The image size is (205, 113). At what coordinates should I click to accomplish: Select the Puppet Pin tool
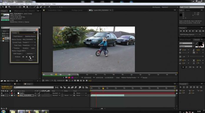[49, 7]
